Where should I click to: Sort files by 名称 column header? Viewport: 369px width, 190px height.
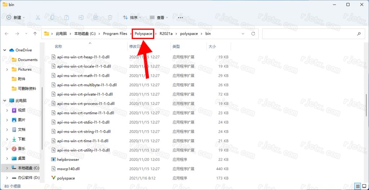pyautogui.click(x=58, y=47)
